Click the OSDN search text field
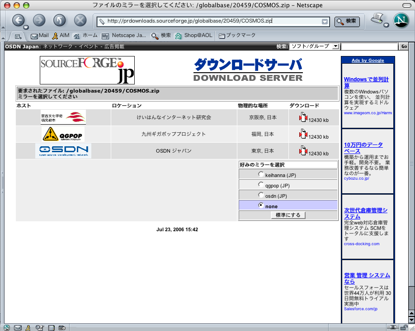This screenshot has height=331, width=415. [x=369, y=47]
